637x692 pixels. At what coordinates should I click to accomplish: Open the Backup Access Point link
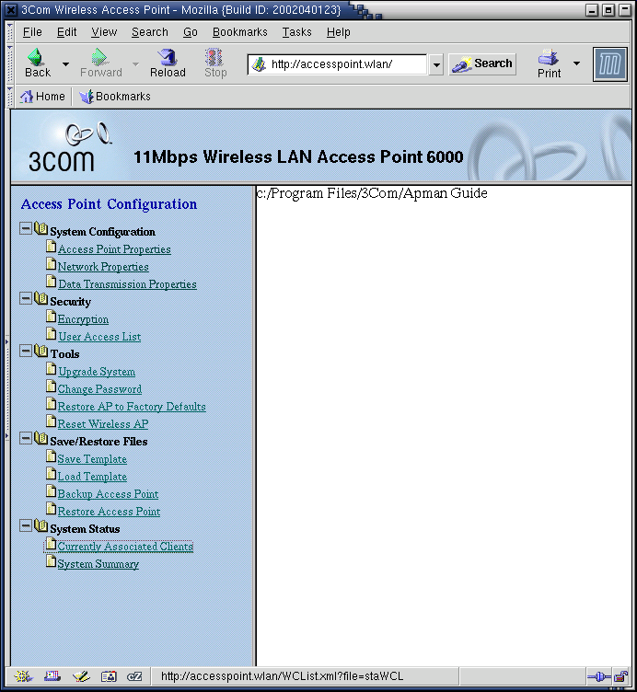[108, 494]
